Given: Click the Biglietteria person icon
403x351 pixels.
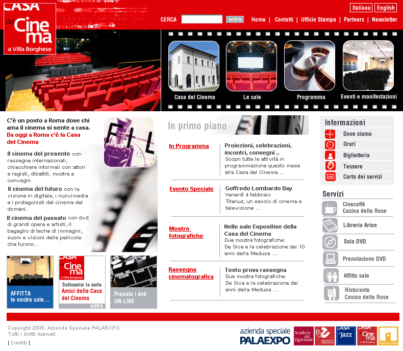Looking at the screenshot, I should (x=330, y=156).
